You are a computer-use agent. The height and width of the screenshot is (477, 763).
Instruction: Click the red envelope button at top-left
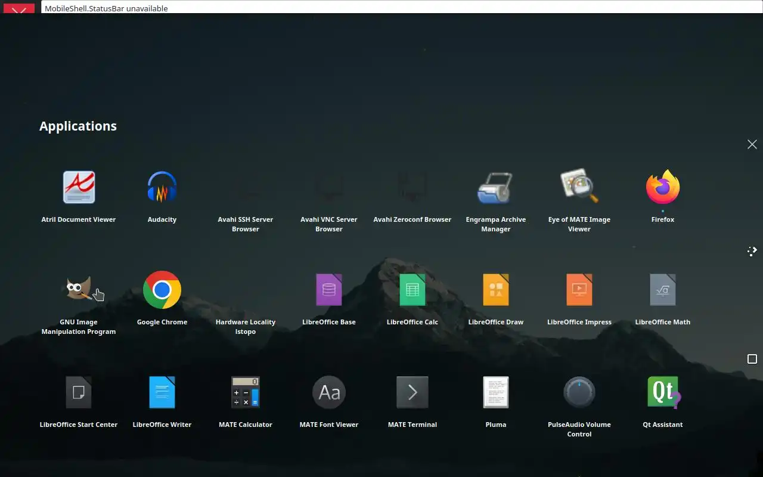click(18, 8)
